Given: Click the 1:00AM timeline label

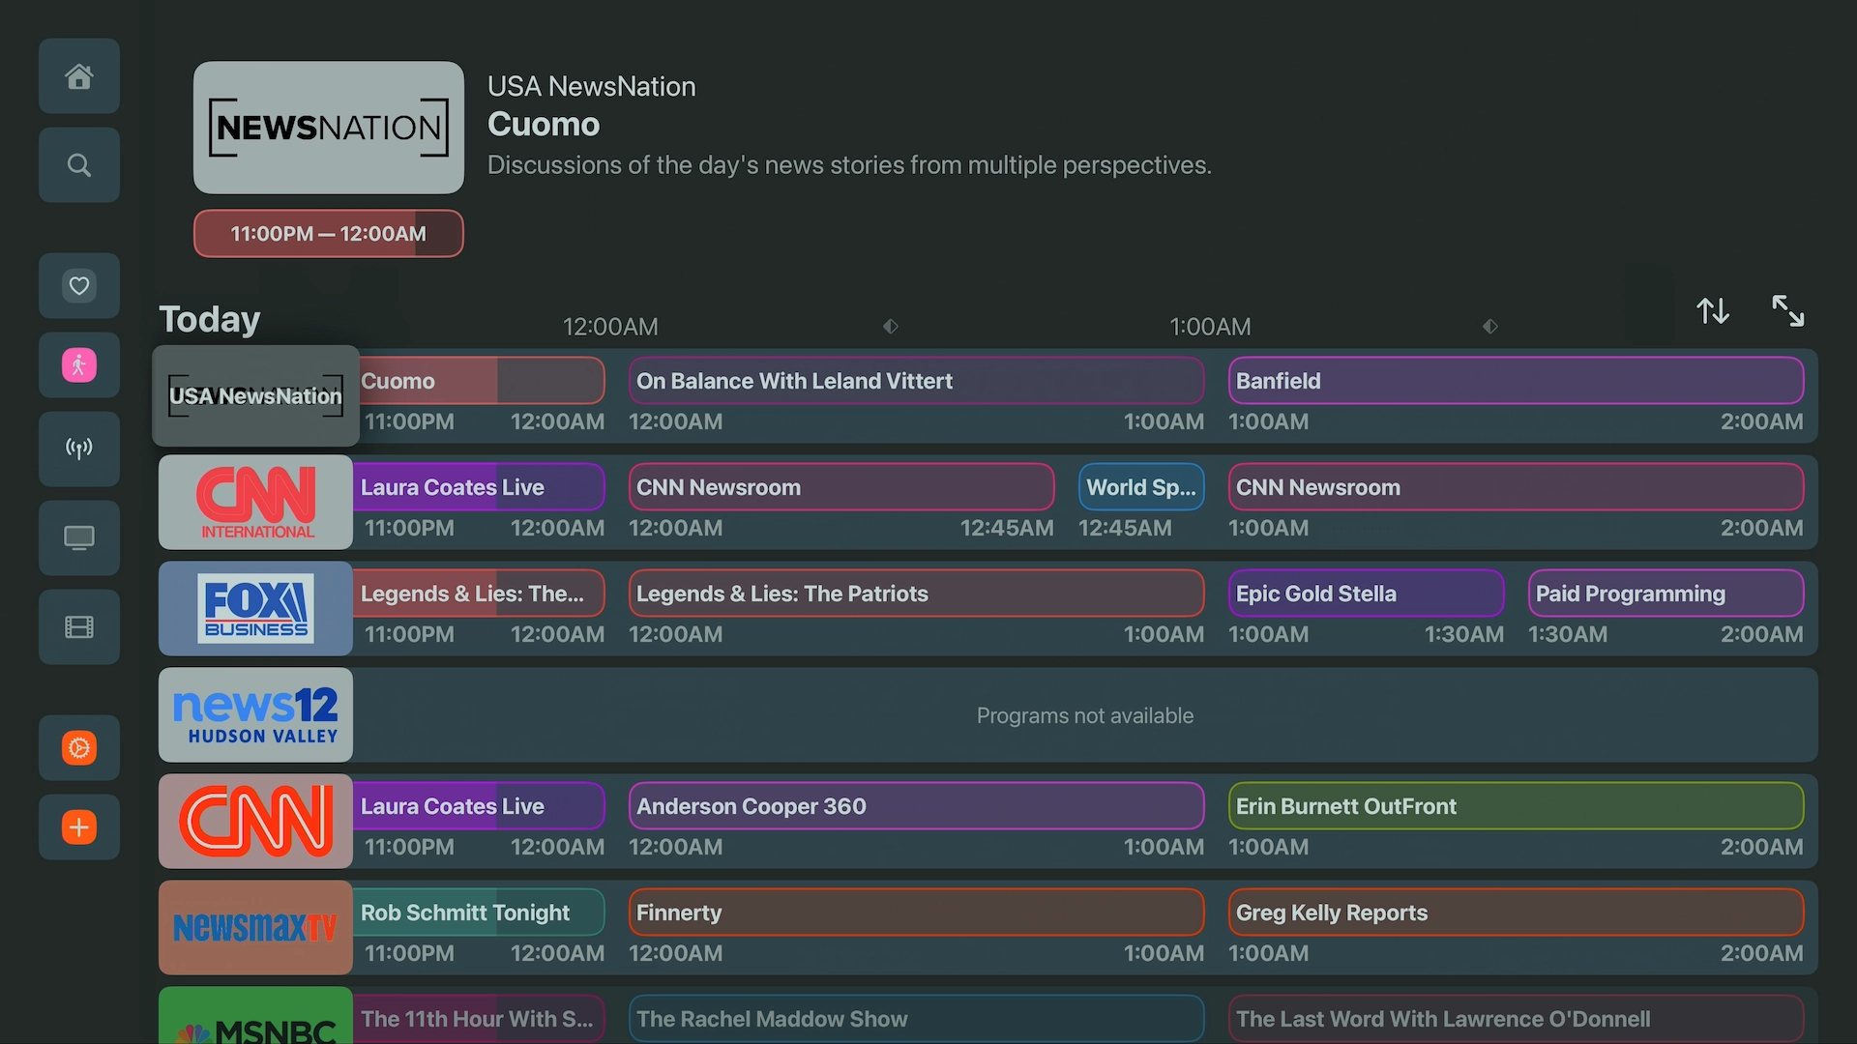Looking at the screenshot, I should 1210,327.
